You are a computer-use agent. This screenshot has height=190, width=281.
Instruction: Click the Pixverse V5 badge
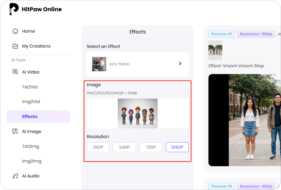click(x=221, y=34)
